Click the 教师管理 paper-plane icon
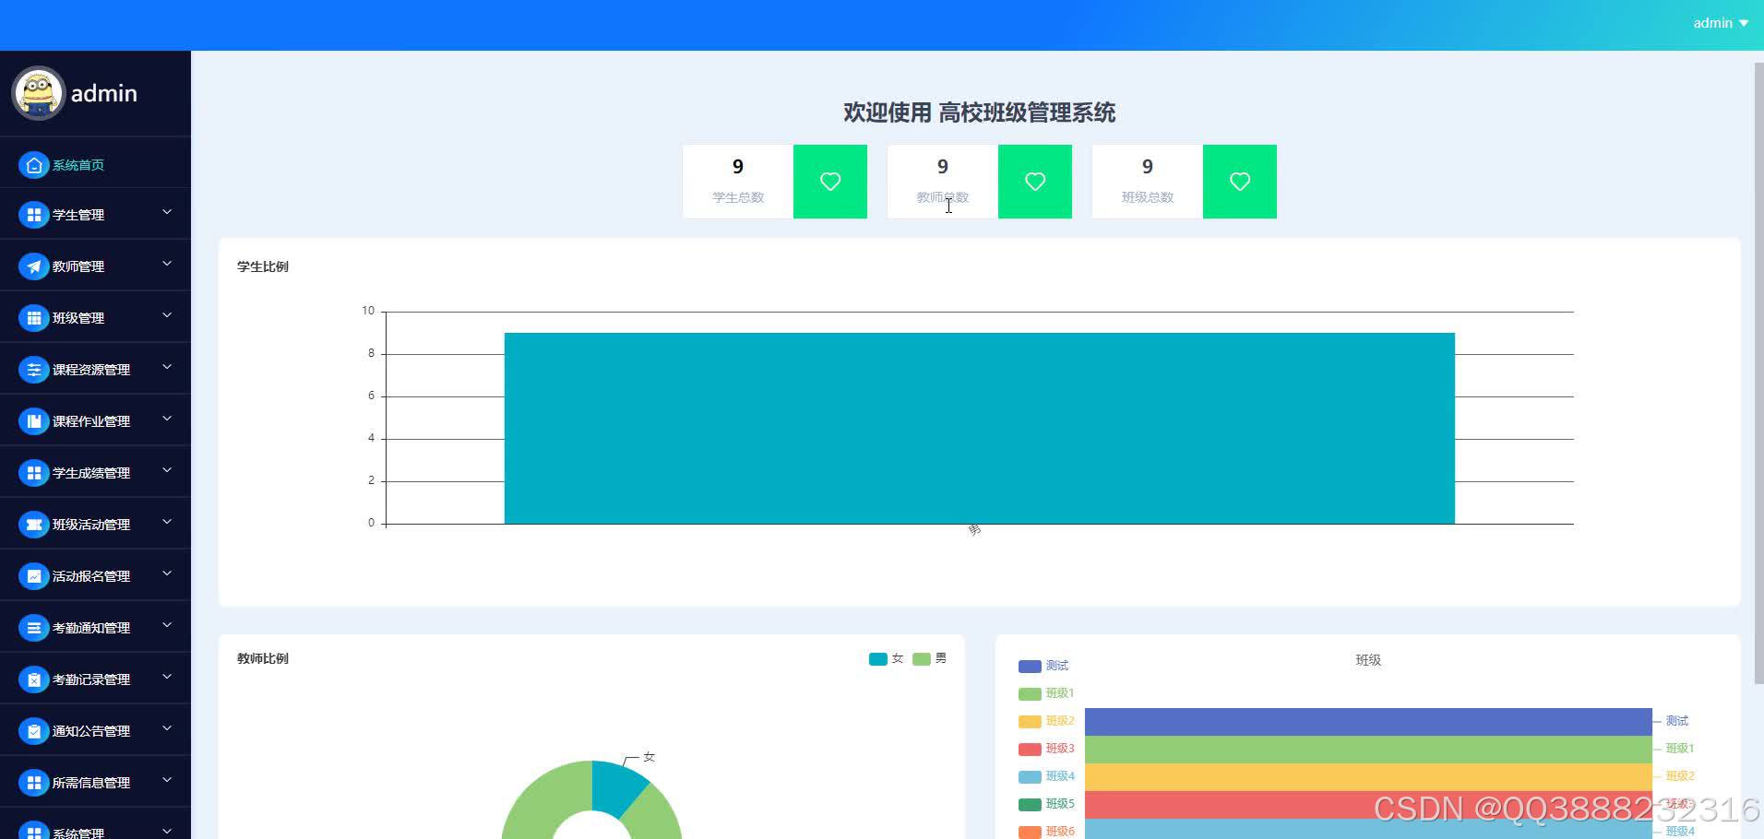 tap(34, 266)
